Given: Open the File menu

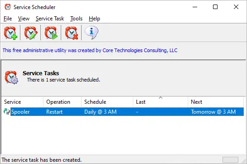Looking at the screenshot, I should (x=8, y=19).
